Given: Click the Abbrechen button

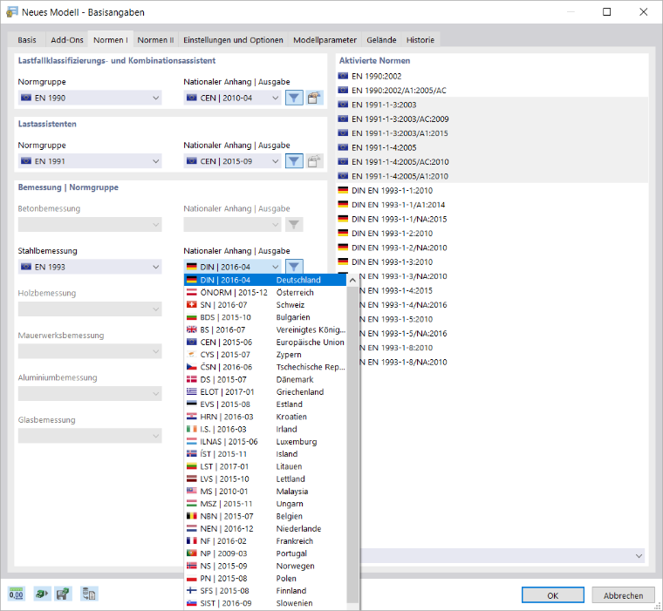Looking at the screenshot, I should (x=623, y=595).
